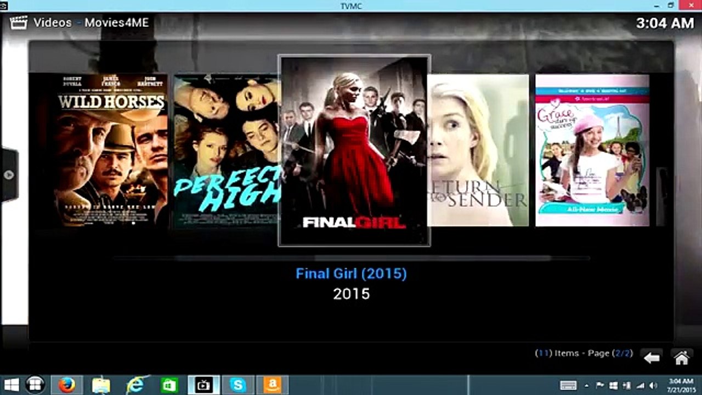Image resolution: width=702 pixels, height=395 pixels.
Task: Click the Action Center flag icon
Action: tap(600, 386)
